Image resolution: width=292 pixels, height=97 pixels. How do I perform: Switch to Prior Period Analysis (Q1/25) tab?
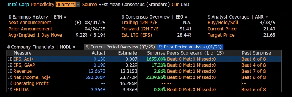[190, 47]
